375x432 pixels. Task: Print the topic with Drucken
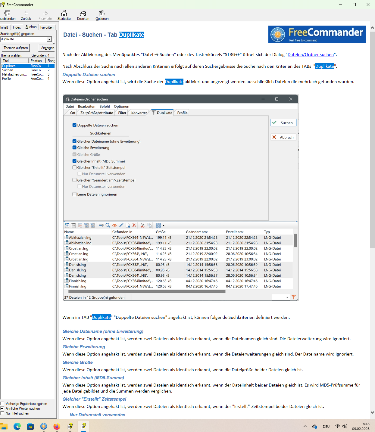(x=83, y=15)
